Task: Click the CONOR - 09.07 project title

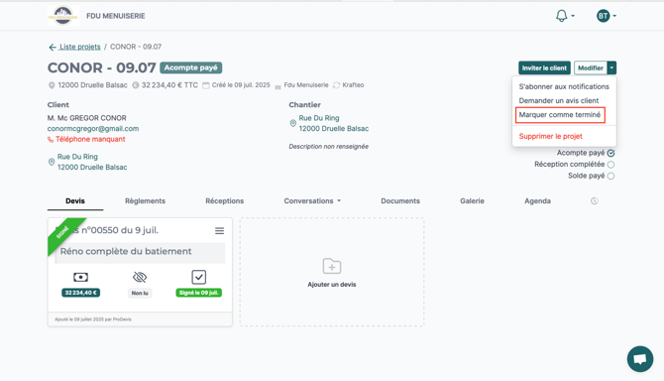Action: click(x=102, y=67)
